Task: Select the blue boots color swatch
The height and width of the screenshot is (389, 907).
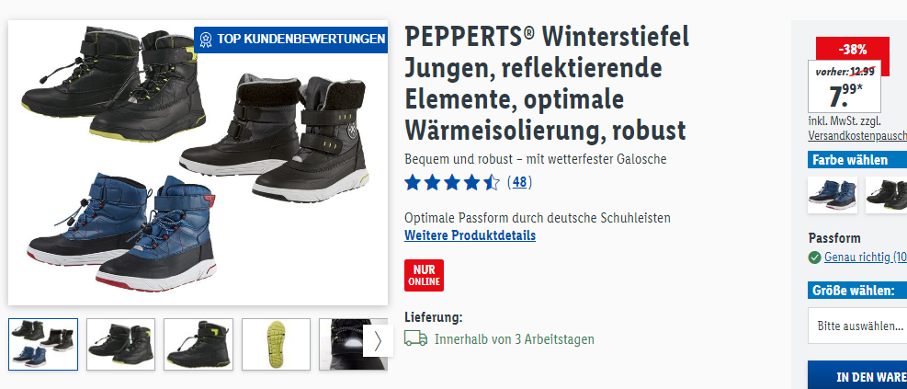Action: [x=833, y=195]
